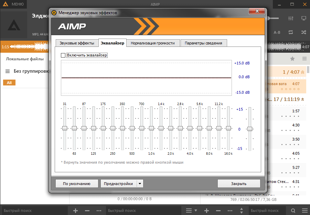310x215 pixels.
Task: Click the favorites star icon in playlist
Action: tap(292, 59)
